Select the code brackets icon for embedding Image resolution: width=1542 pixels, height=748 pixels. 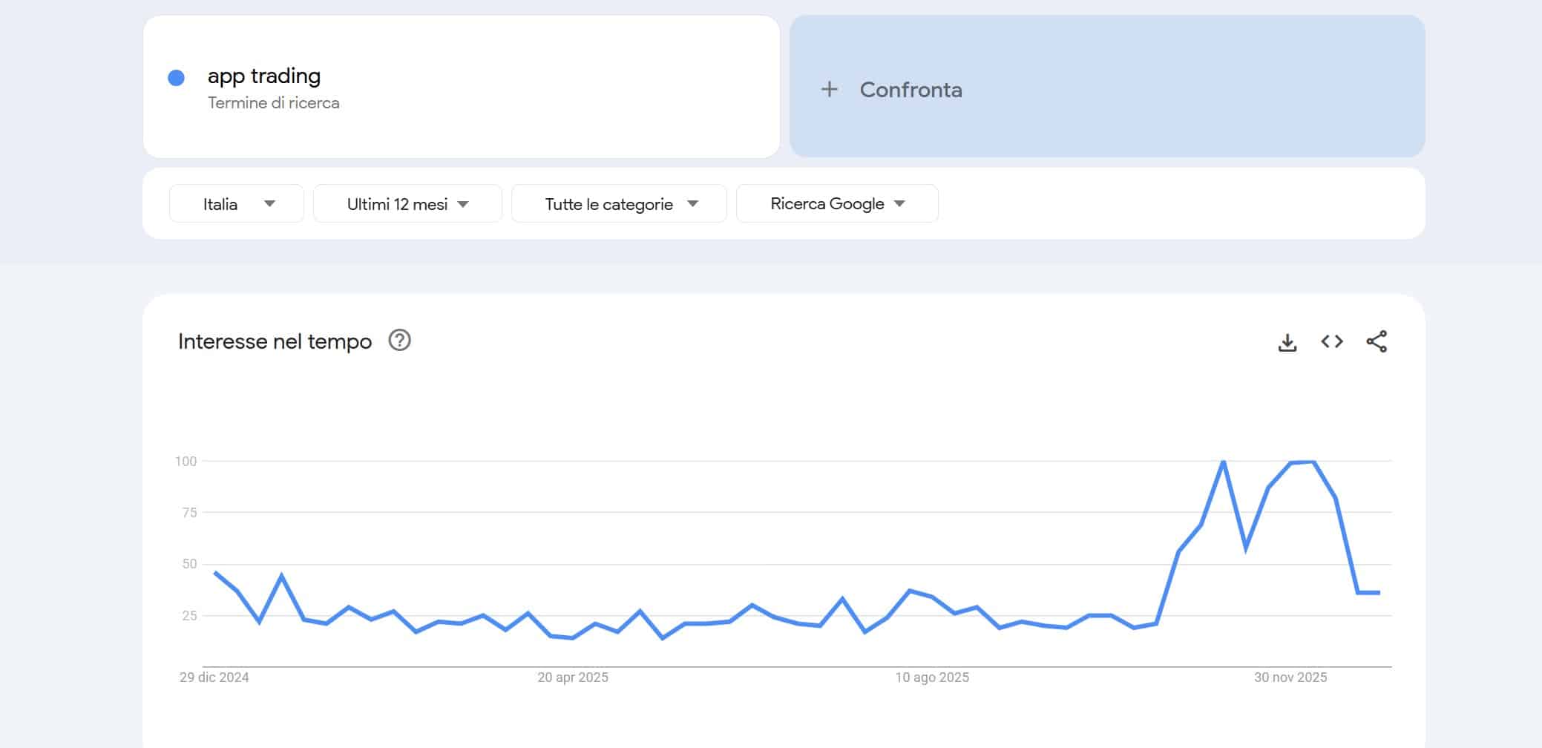click(1331, 341)
